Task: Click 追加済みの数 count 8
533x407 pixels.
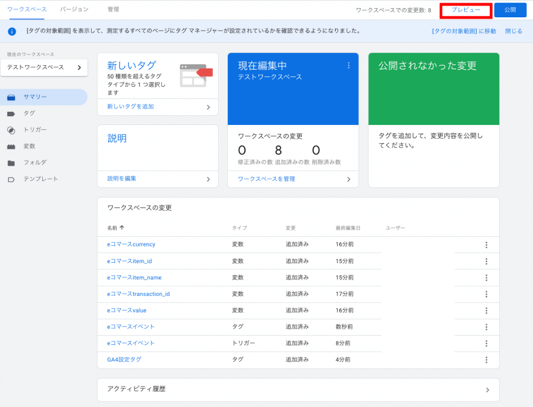Action: (278, 150)
